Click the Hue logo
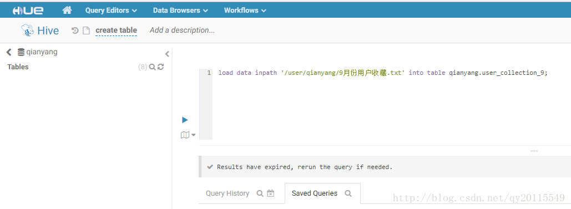The width and height of the screenshot is (571, 209). [x=28, y=10]
